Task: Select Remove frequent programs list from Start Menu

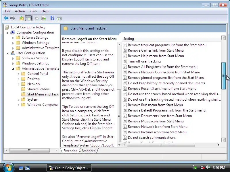Action: coord(167,45)
